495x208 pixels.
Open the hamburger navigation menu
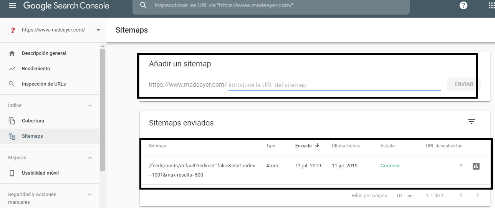(x=13, y=6)
